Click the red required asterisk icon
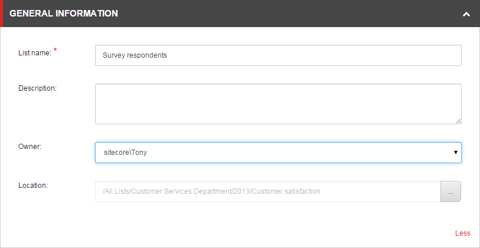Screen dimensions: 480x248 55,49
